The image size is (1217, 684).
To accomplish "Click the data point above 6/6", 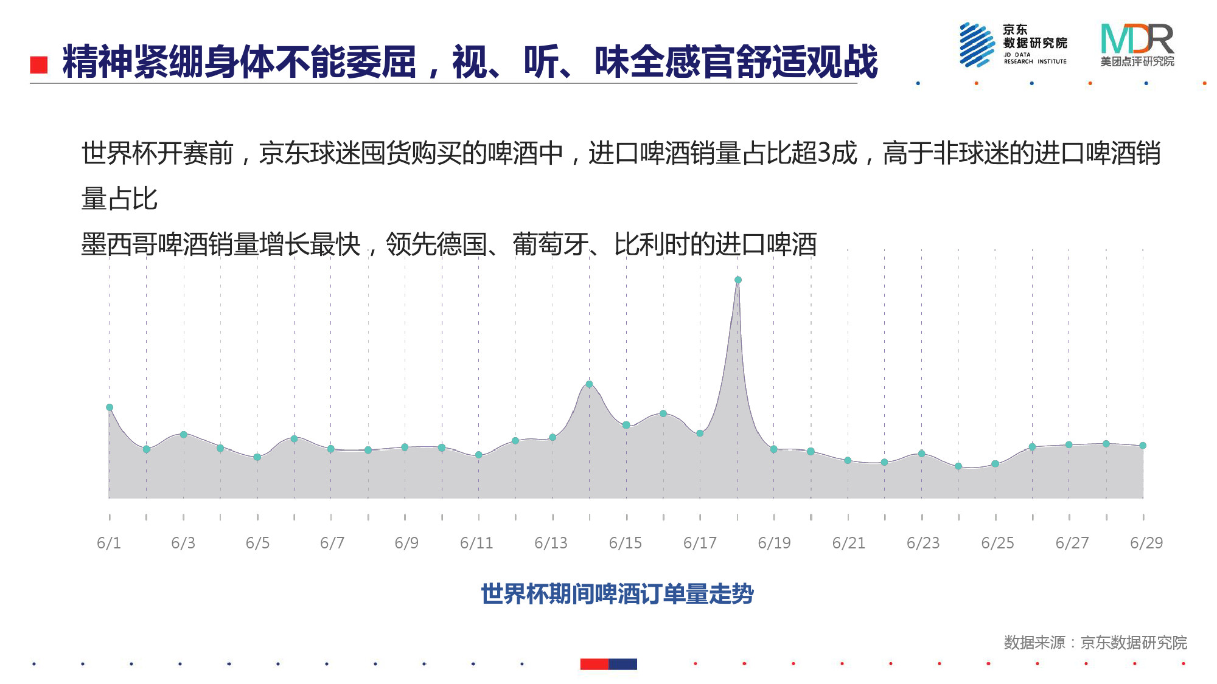I will 294,439.
